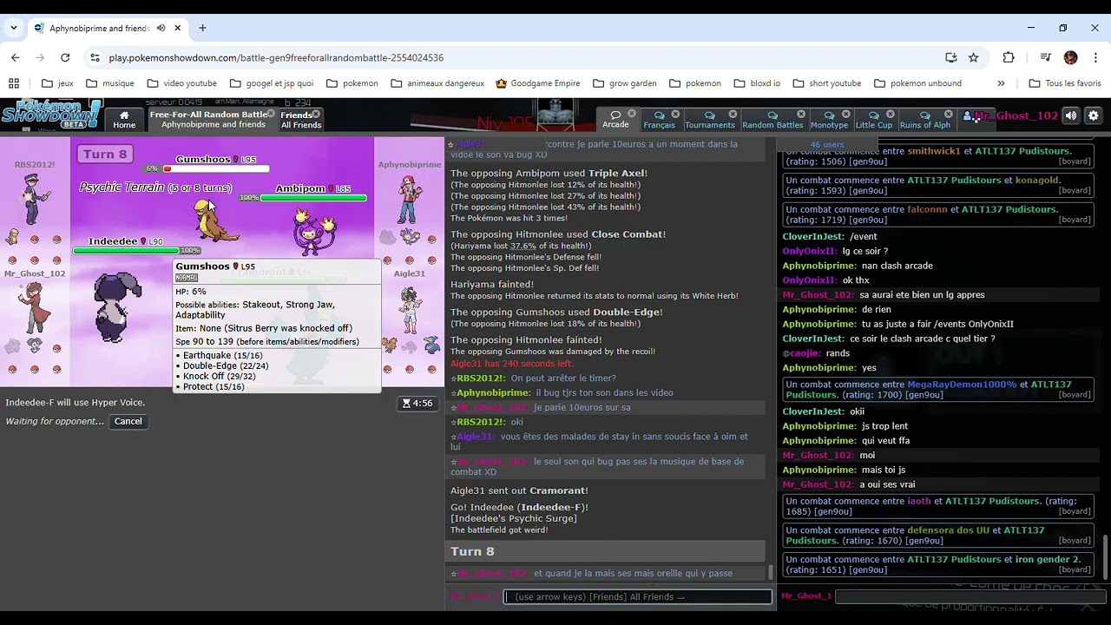Click the Aigle31 trainer avatar
Viewport: 1111px width, 625px height.
[410, 311]
